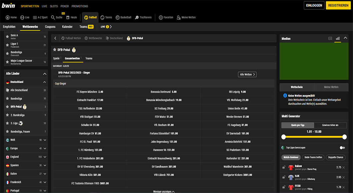Expand Italien competitions
The image size is (353, 193).
click(x=45, y=174)
